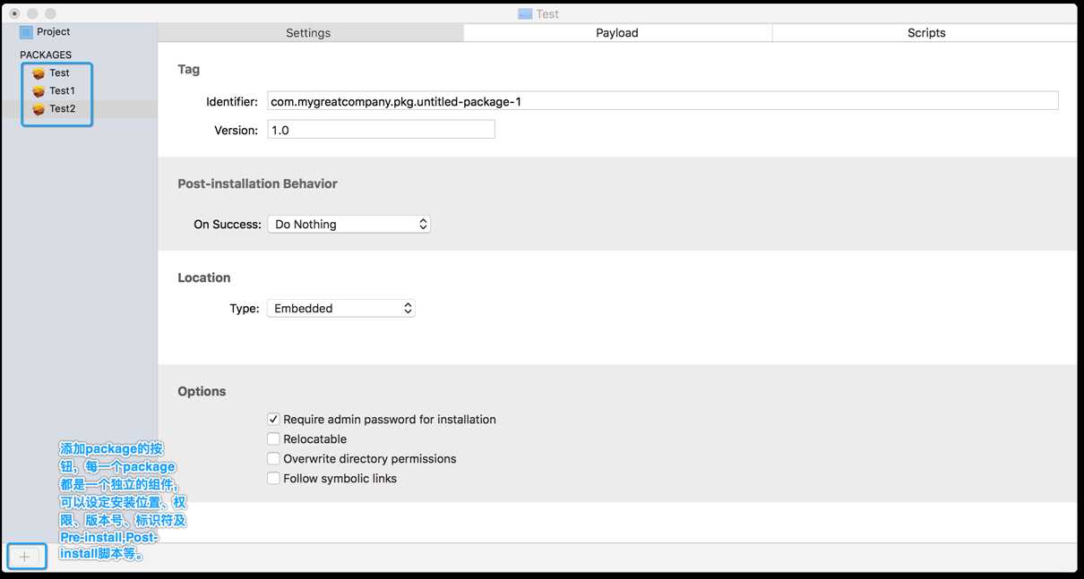Screen dimensions: 1084x579
Task: Click the red close window button
Action: [x=14, y=13]
